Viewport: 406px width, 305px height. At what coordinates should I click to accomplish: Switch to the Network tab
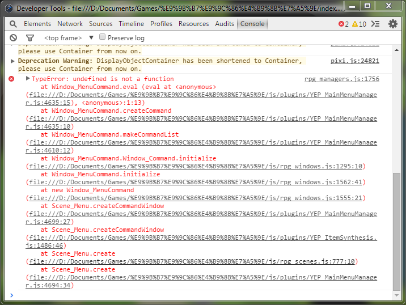[x=70, y=24]
